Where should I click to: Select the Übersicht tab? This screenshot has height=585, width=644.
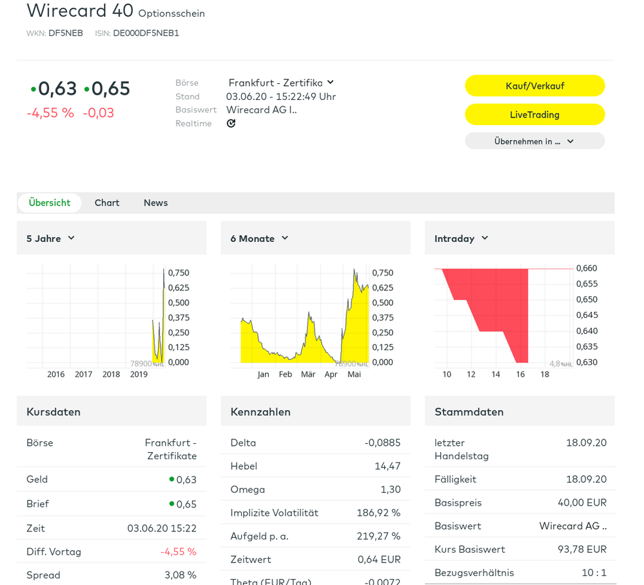[x=50, y=203]
